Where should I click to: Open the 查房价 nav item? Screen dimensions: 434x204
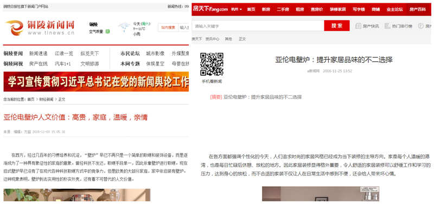coord(317,9)
